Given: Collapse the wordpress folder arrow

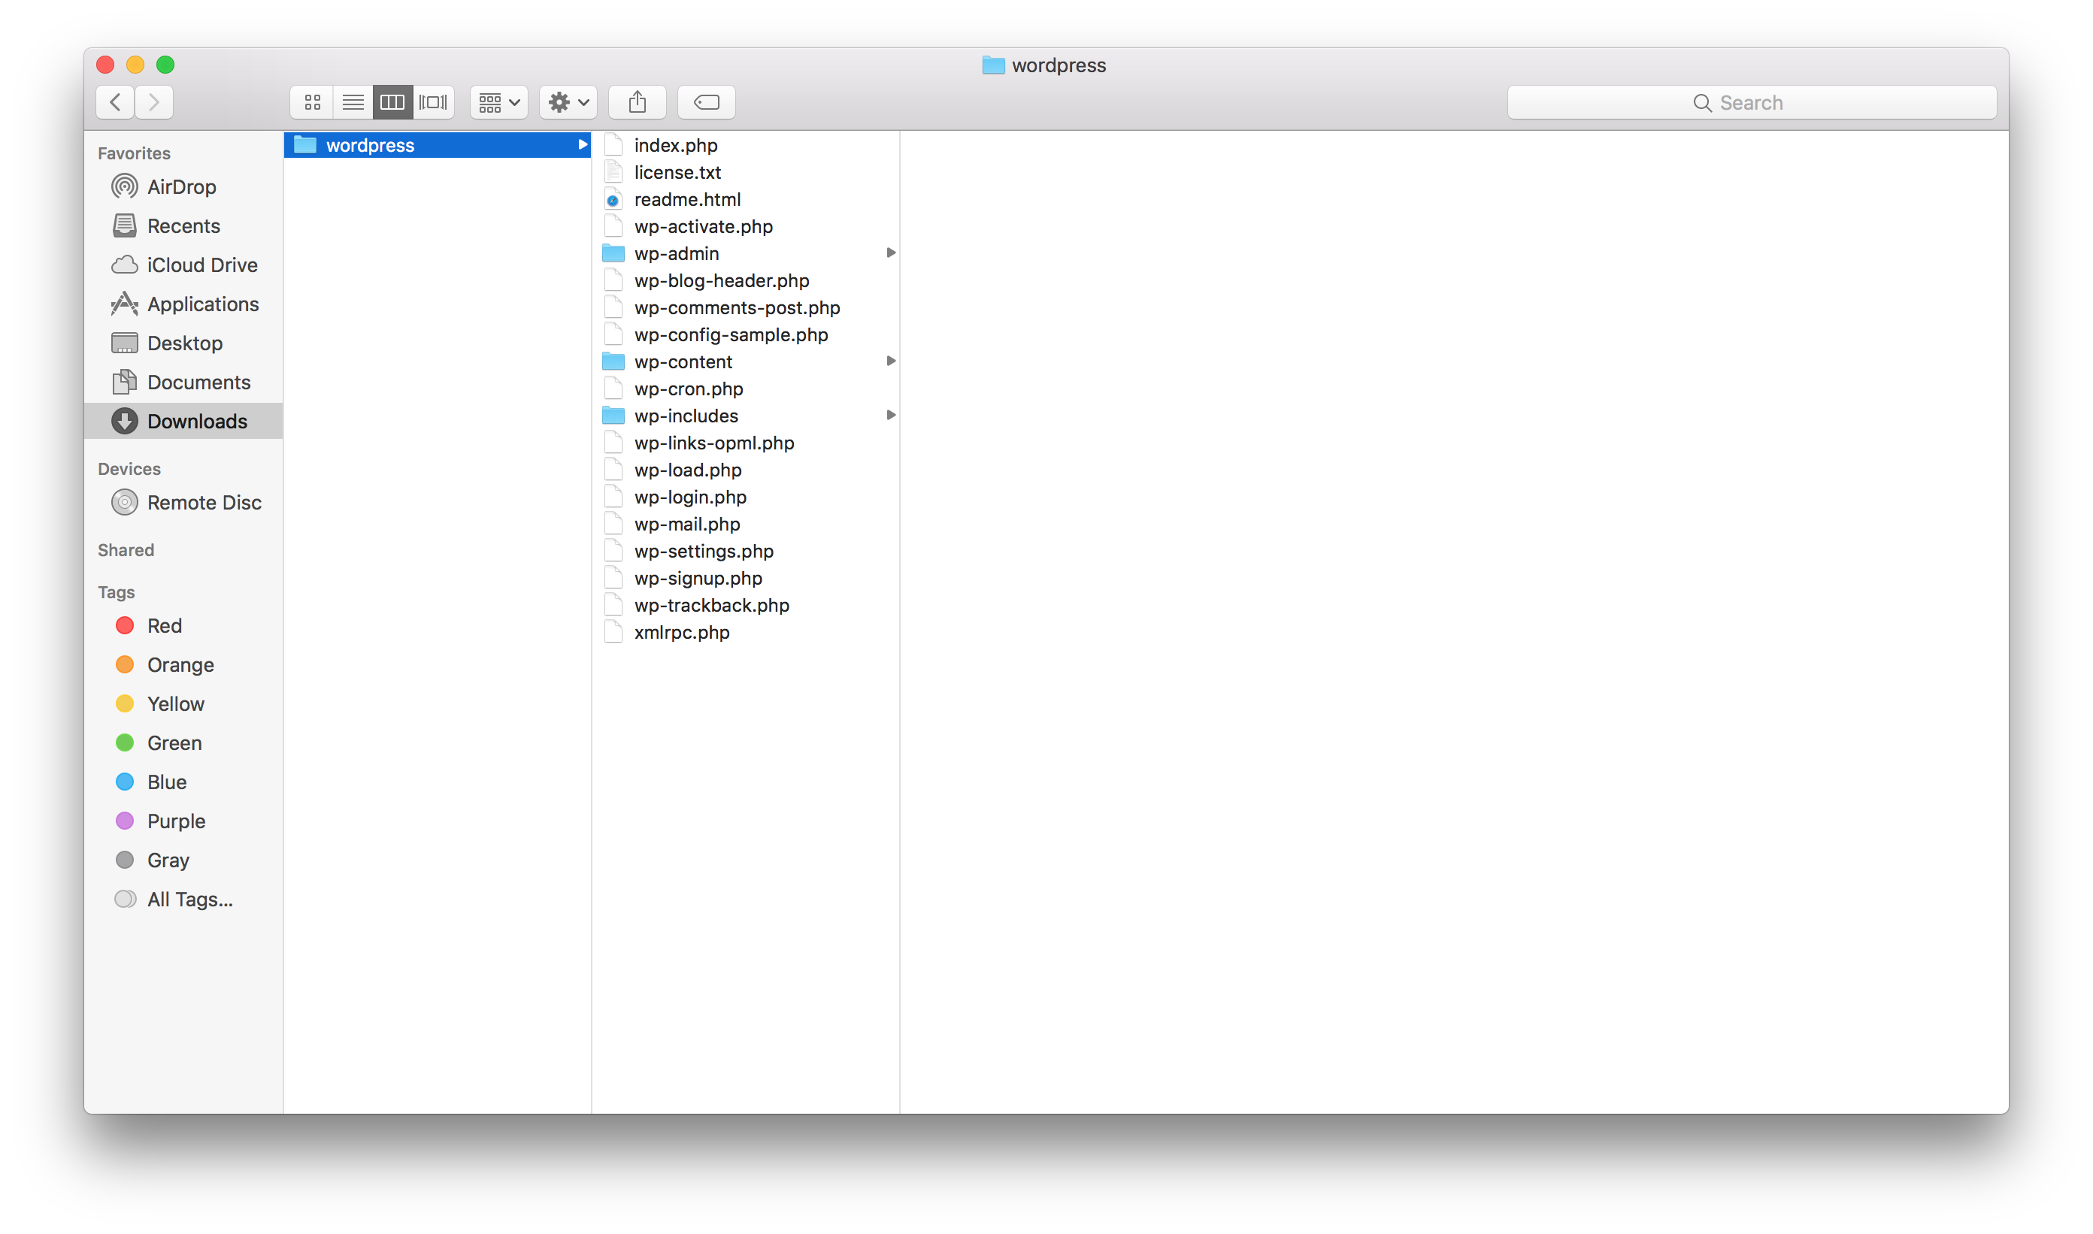Looking at the screenshot, I should (x=583, y=146).
